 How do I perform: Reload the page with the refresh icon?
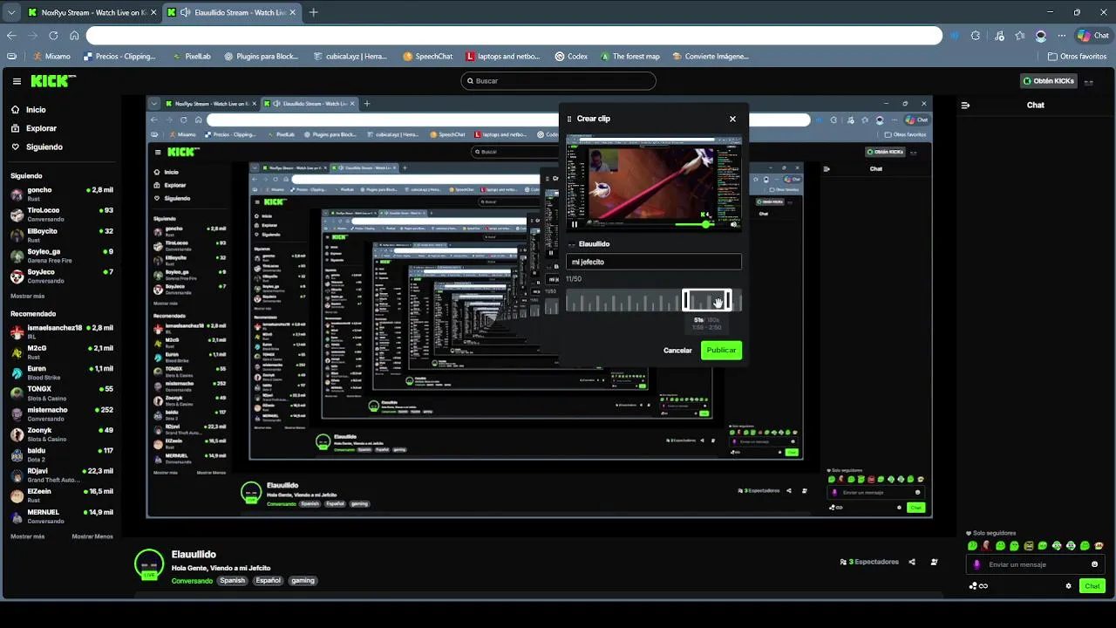tap(53, 36)
